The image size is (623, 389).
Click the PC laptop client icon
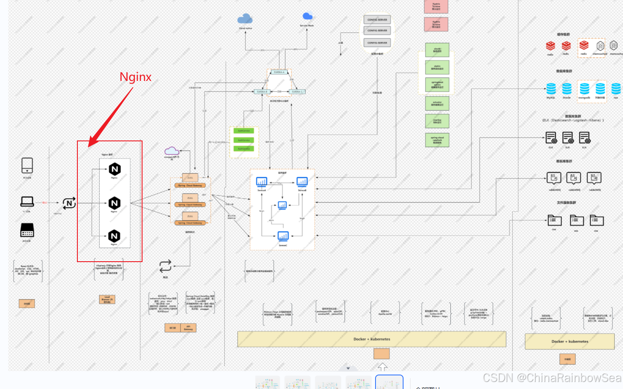[x=27, y=201]
